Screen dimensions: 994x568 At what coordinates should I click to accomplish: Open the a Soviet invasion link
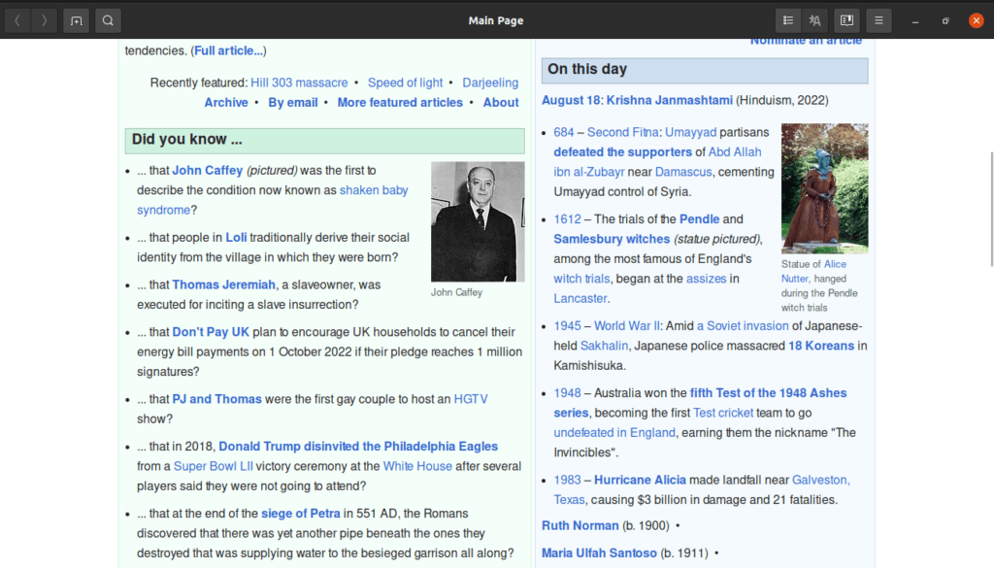coord(743,326)
